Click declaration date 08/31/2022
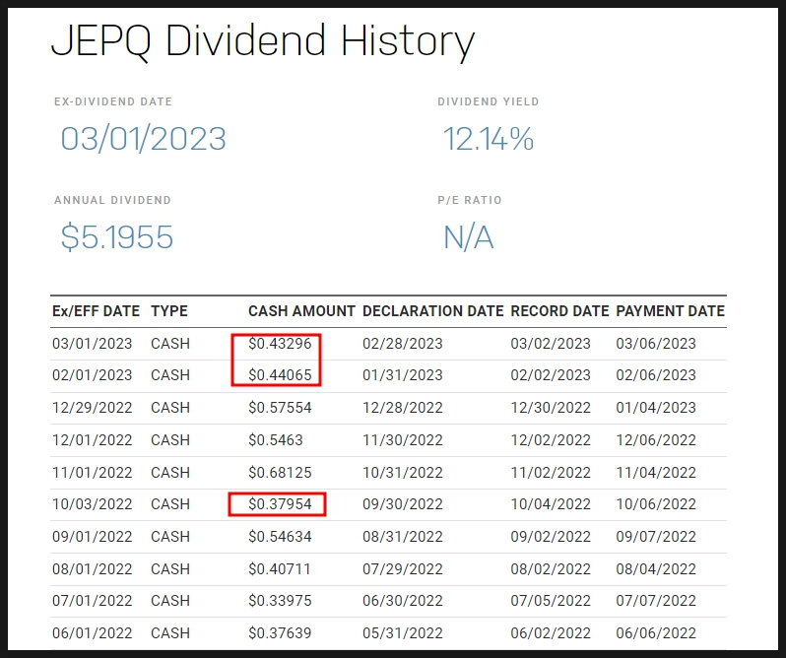The image size is (786, 658). [x=403, y=537]
